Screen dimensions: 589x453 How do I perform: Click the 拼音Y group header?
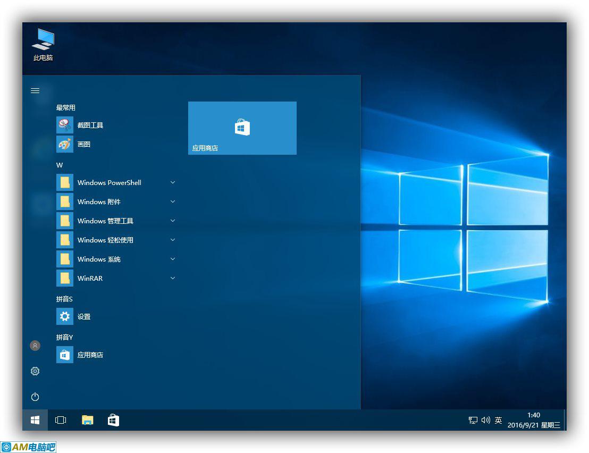64,337
